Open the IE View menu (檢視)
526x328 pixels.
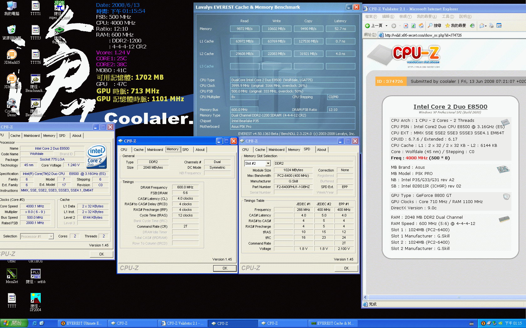click(405, 17)
